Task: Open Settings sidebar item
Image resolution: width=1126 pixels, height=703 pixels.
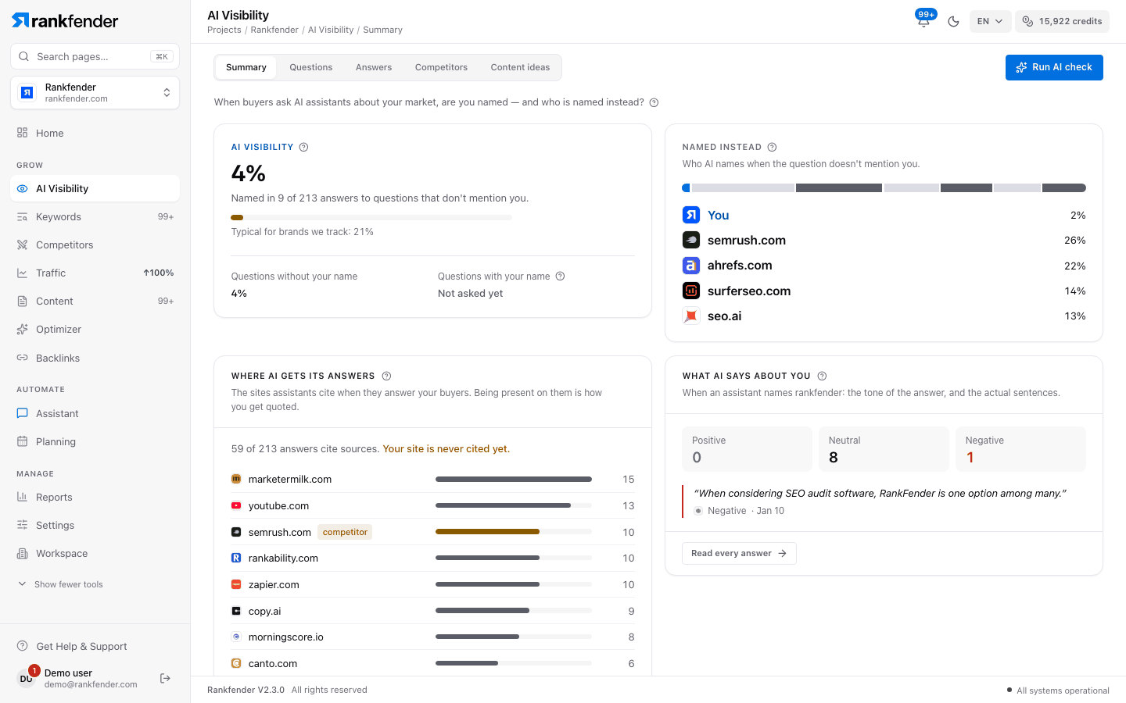Action: (x=95, y=525)
